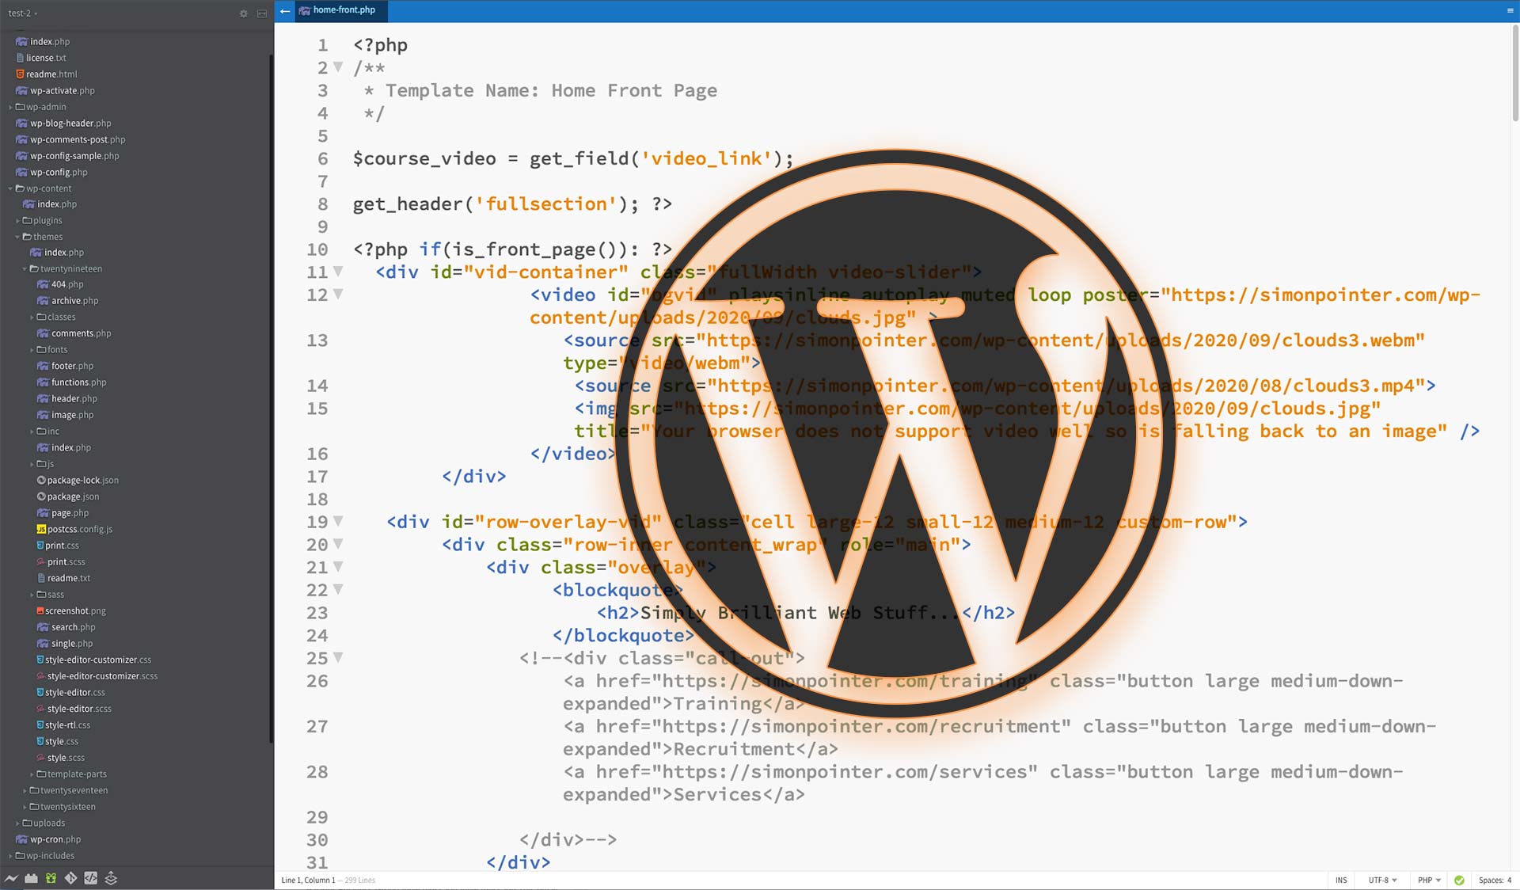Toggle the INS insert mode indicator

pyautogui.click(x=1341, y=880)
